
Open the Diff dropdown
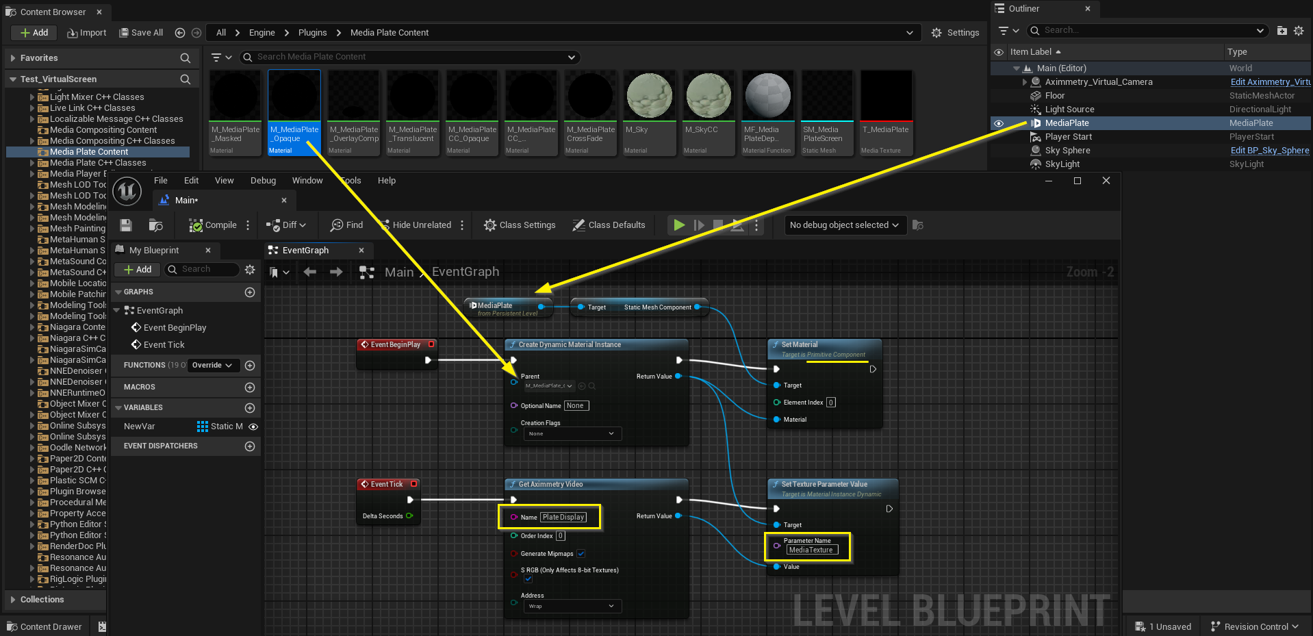click(x=285, y=225)
